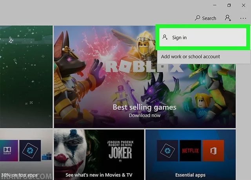
Task: Minimize the Microsoft Store window
Action: pyautogui.click(x=215, y=5)
